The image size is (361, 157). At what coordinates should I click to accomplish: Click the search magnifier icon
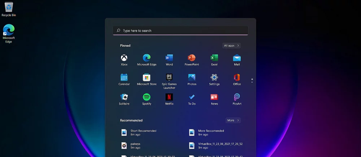click(118, 31)
